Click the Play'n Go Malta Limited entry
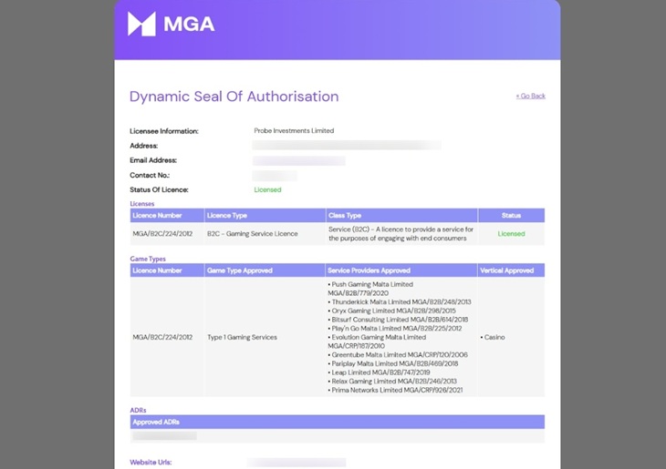The width and height of the screenshot is (666, 469). [395, 328]
